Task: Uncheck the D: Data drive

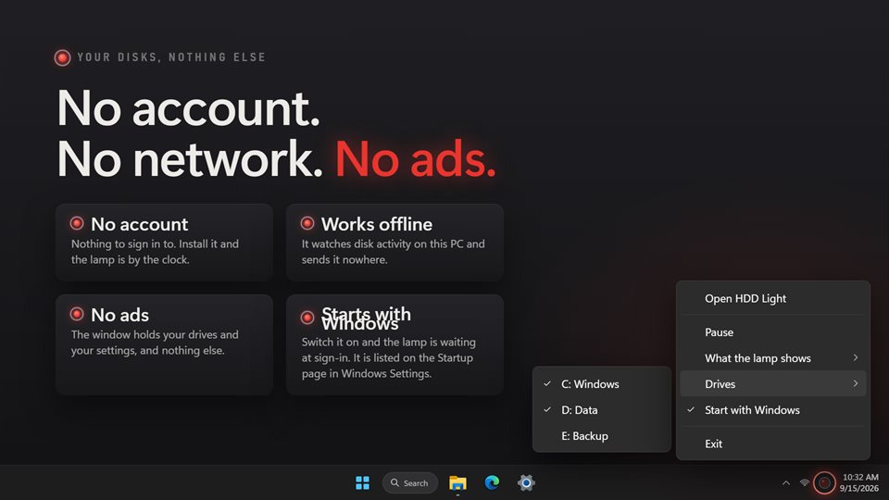Action: 602,410
